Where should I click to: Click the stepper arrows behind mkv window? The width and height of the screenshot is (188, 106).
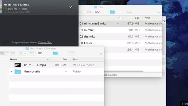tap(164, 22)
